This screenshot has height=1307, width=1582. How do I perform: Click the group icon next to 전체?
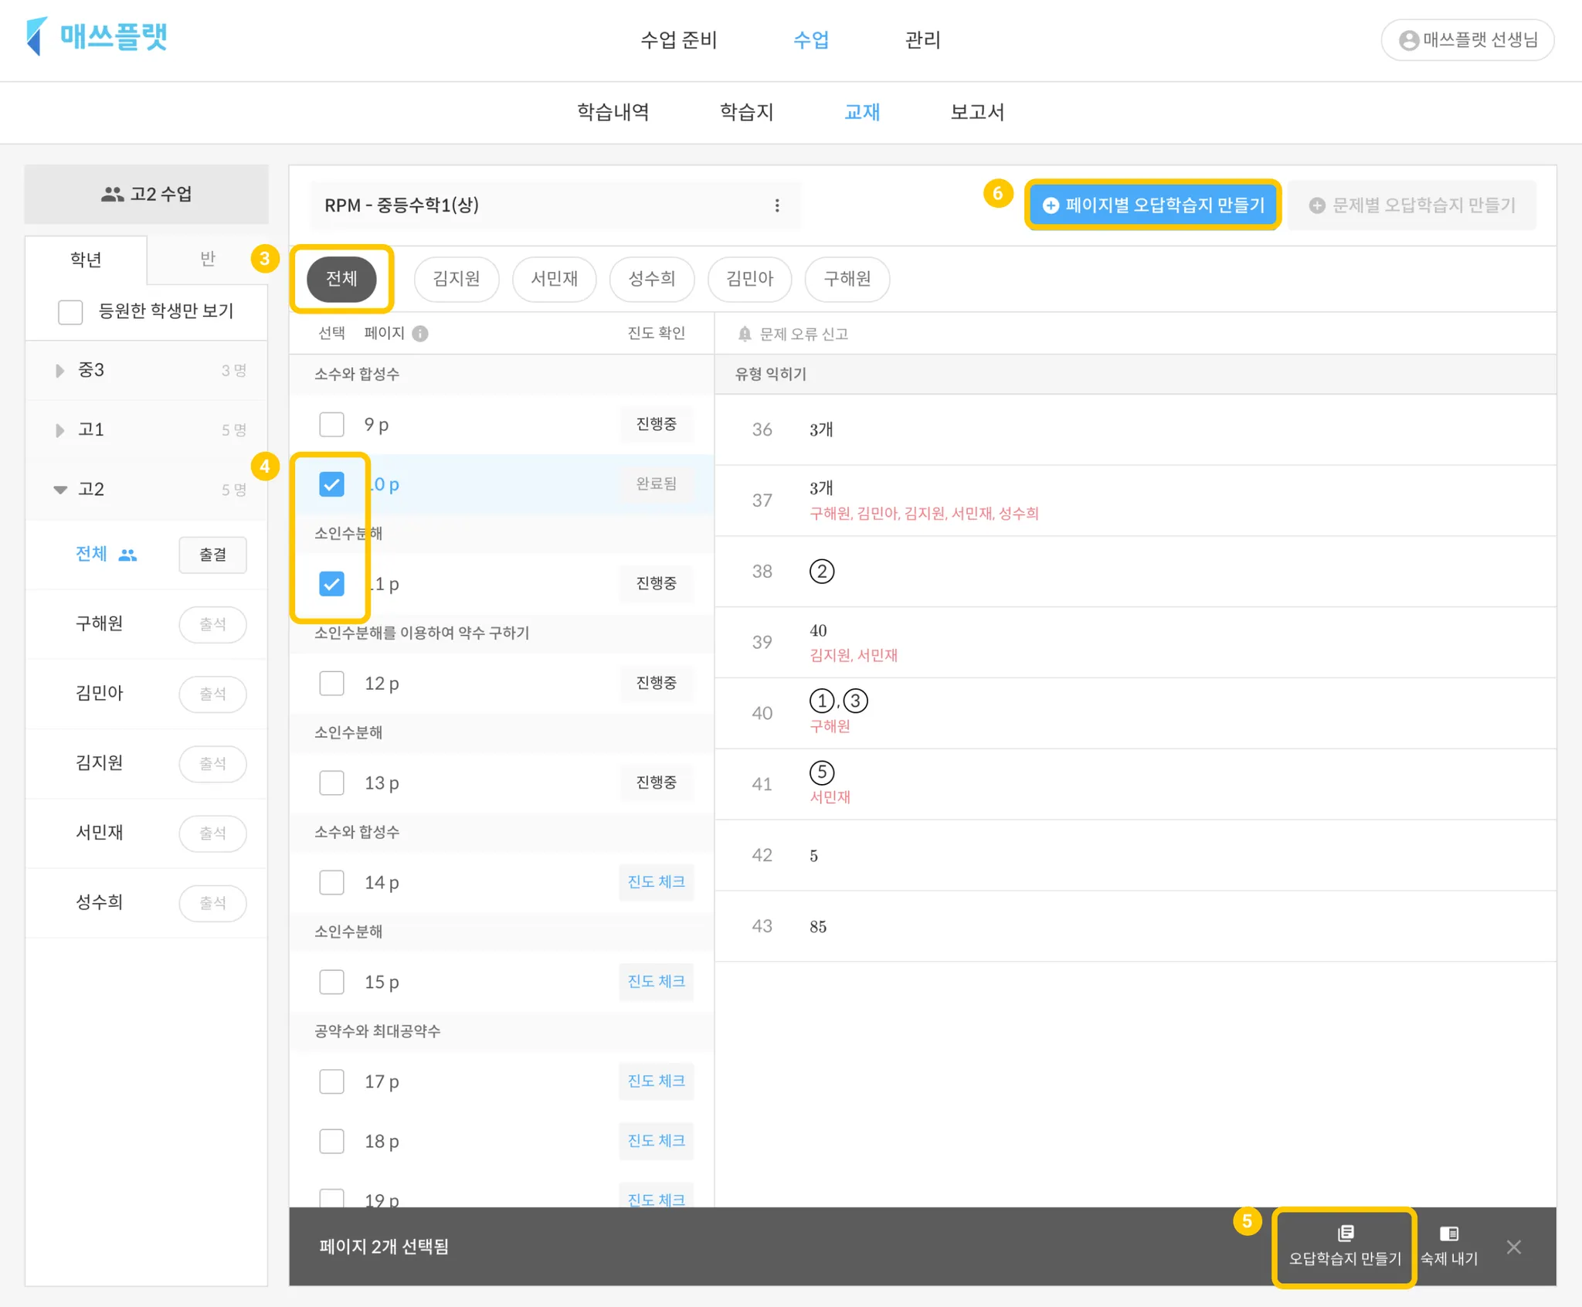[x=128, y=555]
